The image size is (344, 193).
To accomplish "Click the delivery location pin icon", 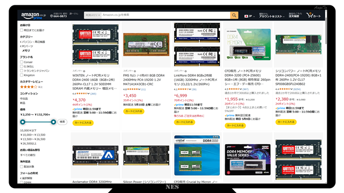I will coord(52,16).
